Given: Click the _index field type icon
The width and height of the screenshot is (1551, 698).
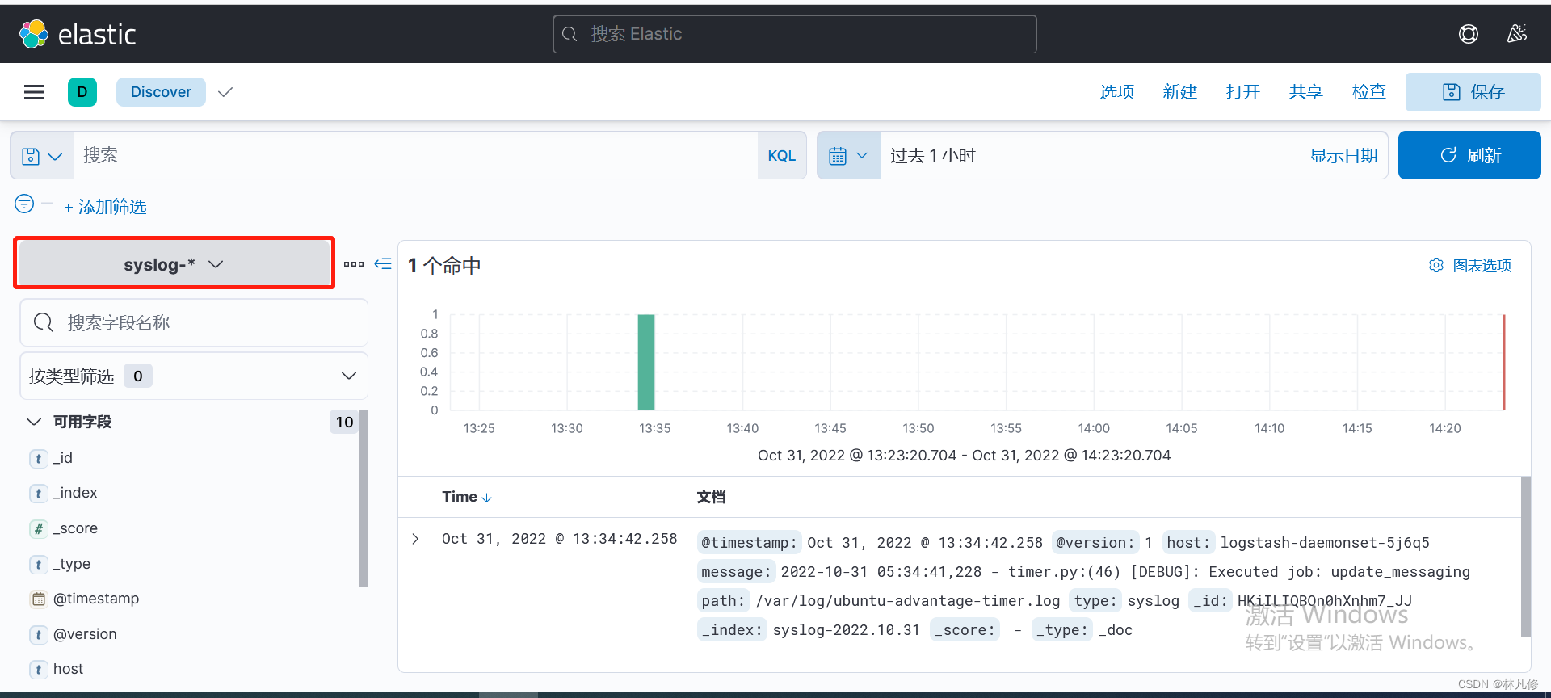Looking at the screenshot, I should (38, 494).
